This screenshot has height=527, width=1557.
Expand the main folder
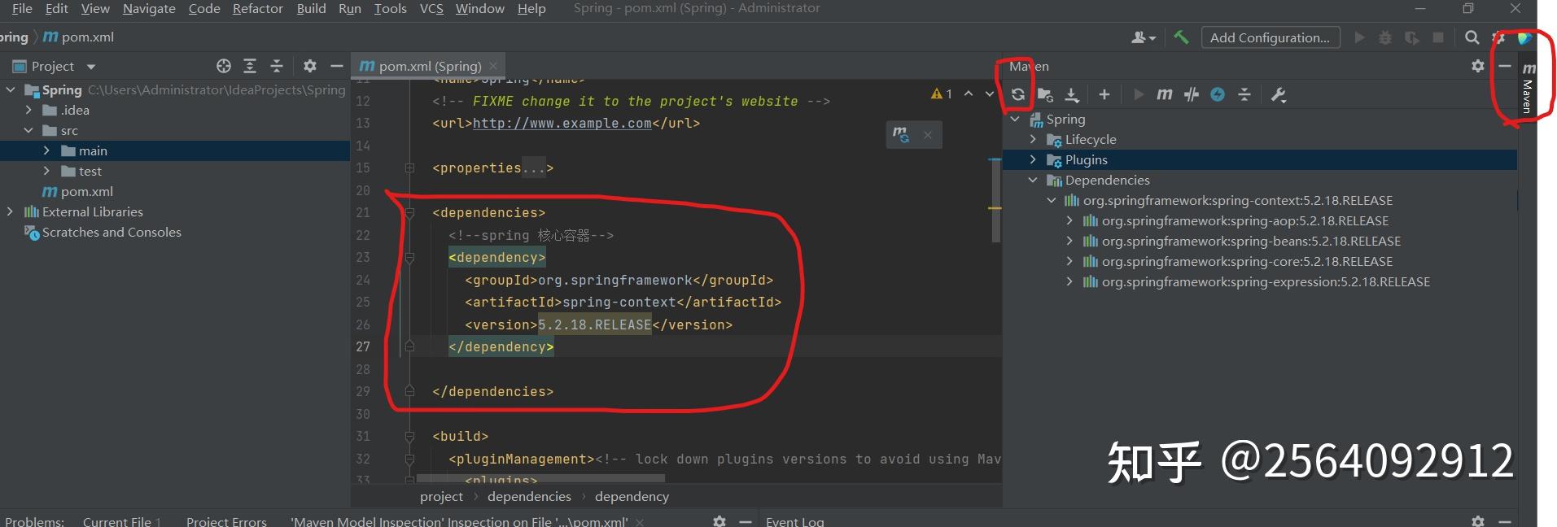click(x=46, y=150)
